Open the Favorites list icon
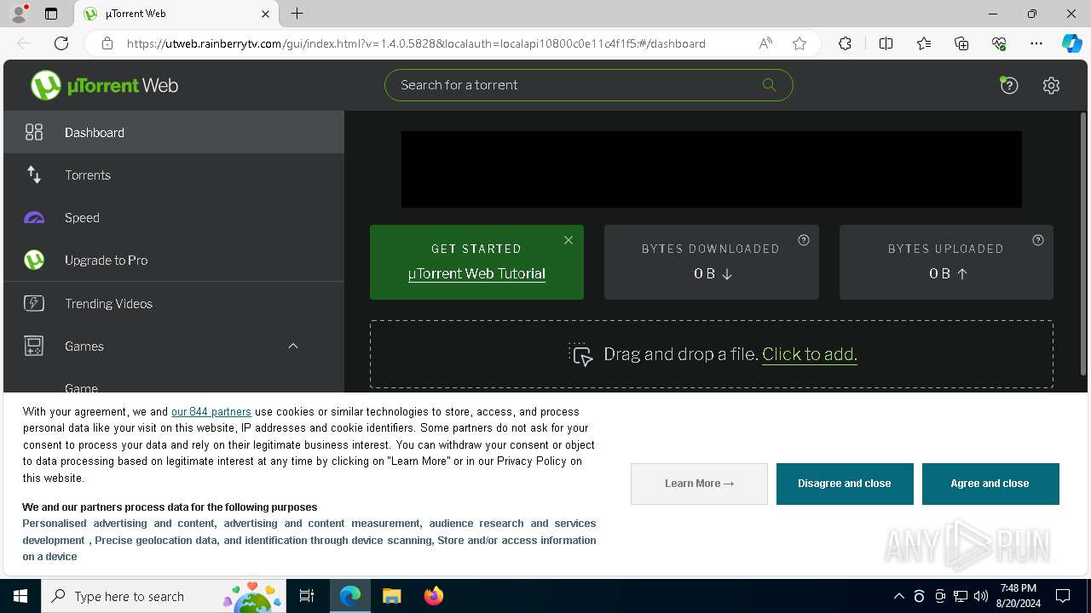1091x613 pixels. [924, 43]
